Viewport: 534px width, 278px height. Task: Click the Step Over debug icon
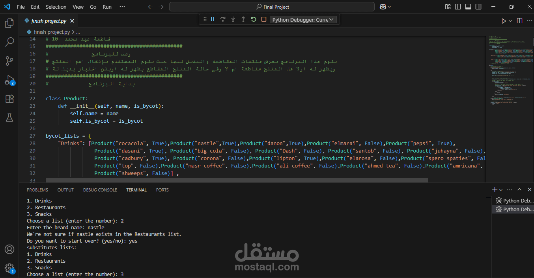[223, 20]
